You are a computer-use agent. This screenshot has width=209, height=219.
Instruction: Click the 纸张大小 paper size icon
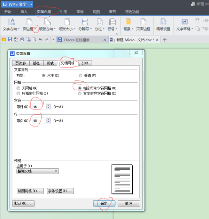tap(67, 22)
